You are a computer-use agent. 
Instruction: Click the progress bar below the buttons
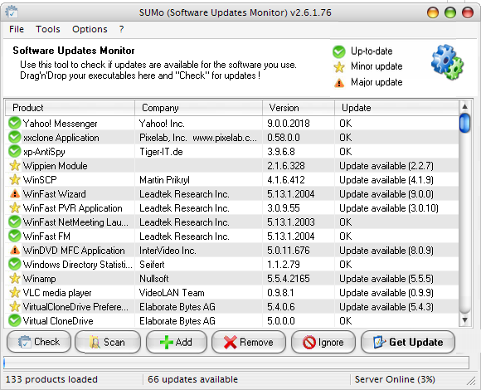(236, 363)
